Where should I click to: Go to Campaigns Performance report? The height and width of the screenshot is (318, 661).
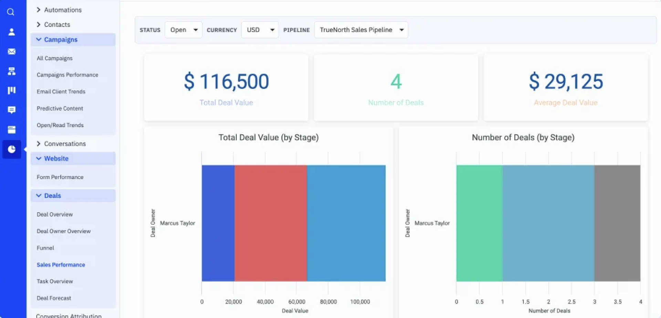[67, 75]
